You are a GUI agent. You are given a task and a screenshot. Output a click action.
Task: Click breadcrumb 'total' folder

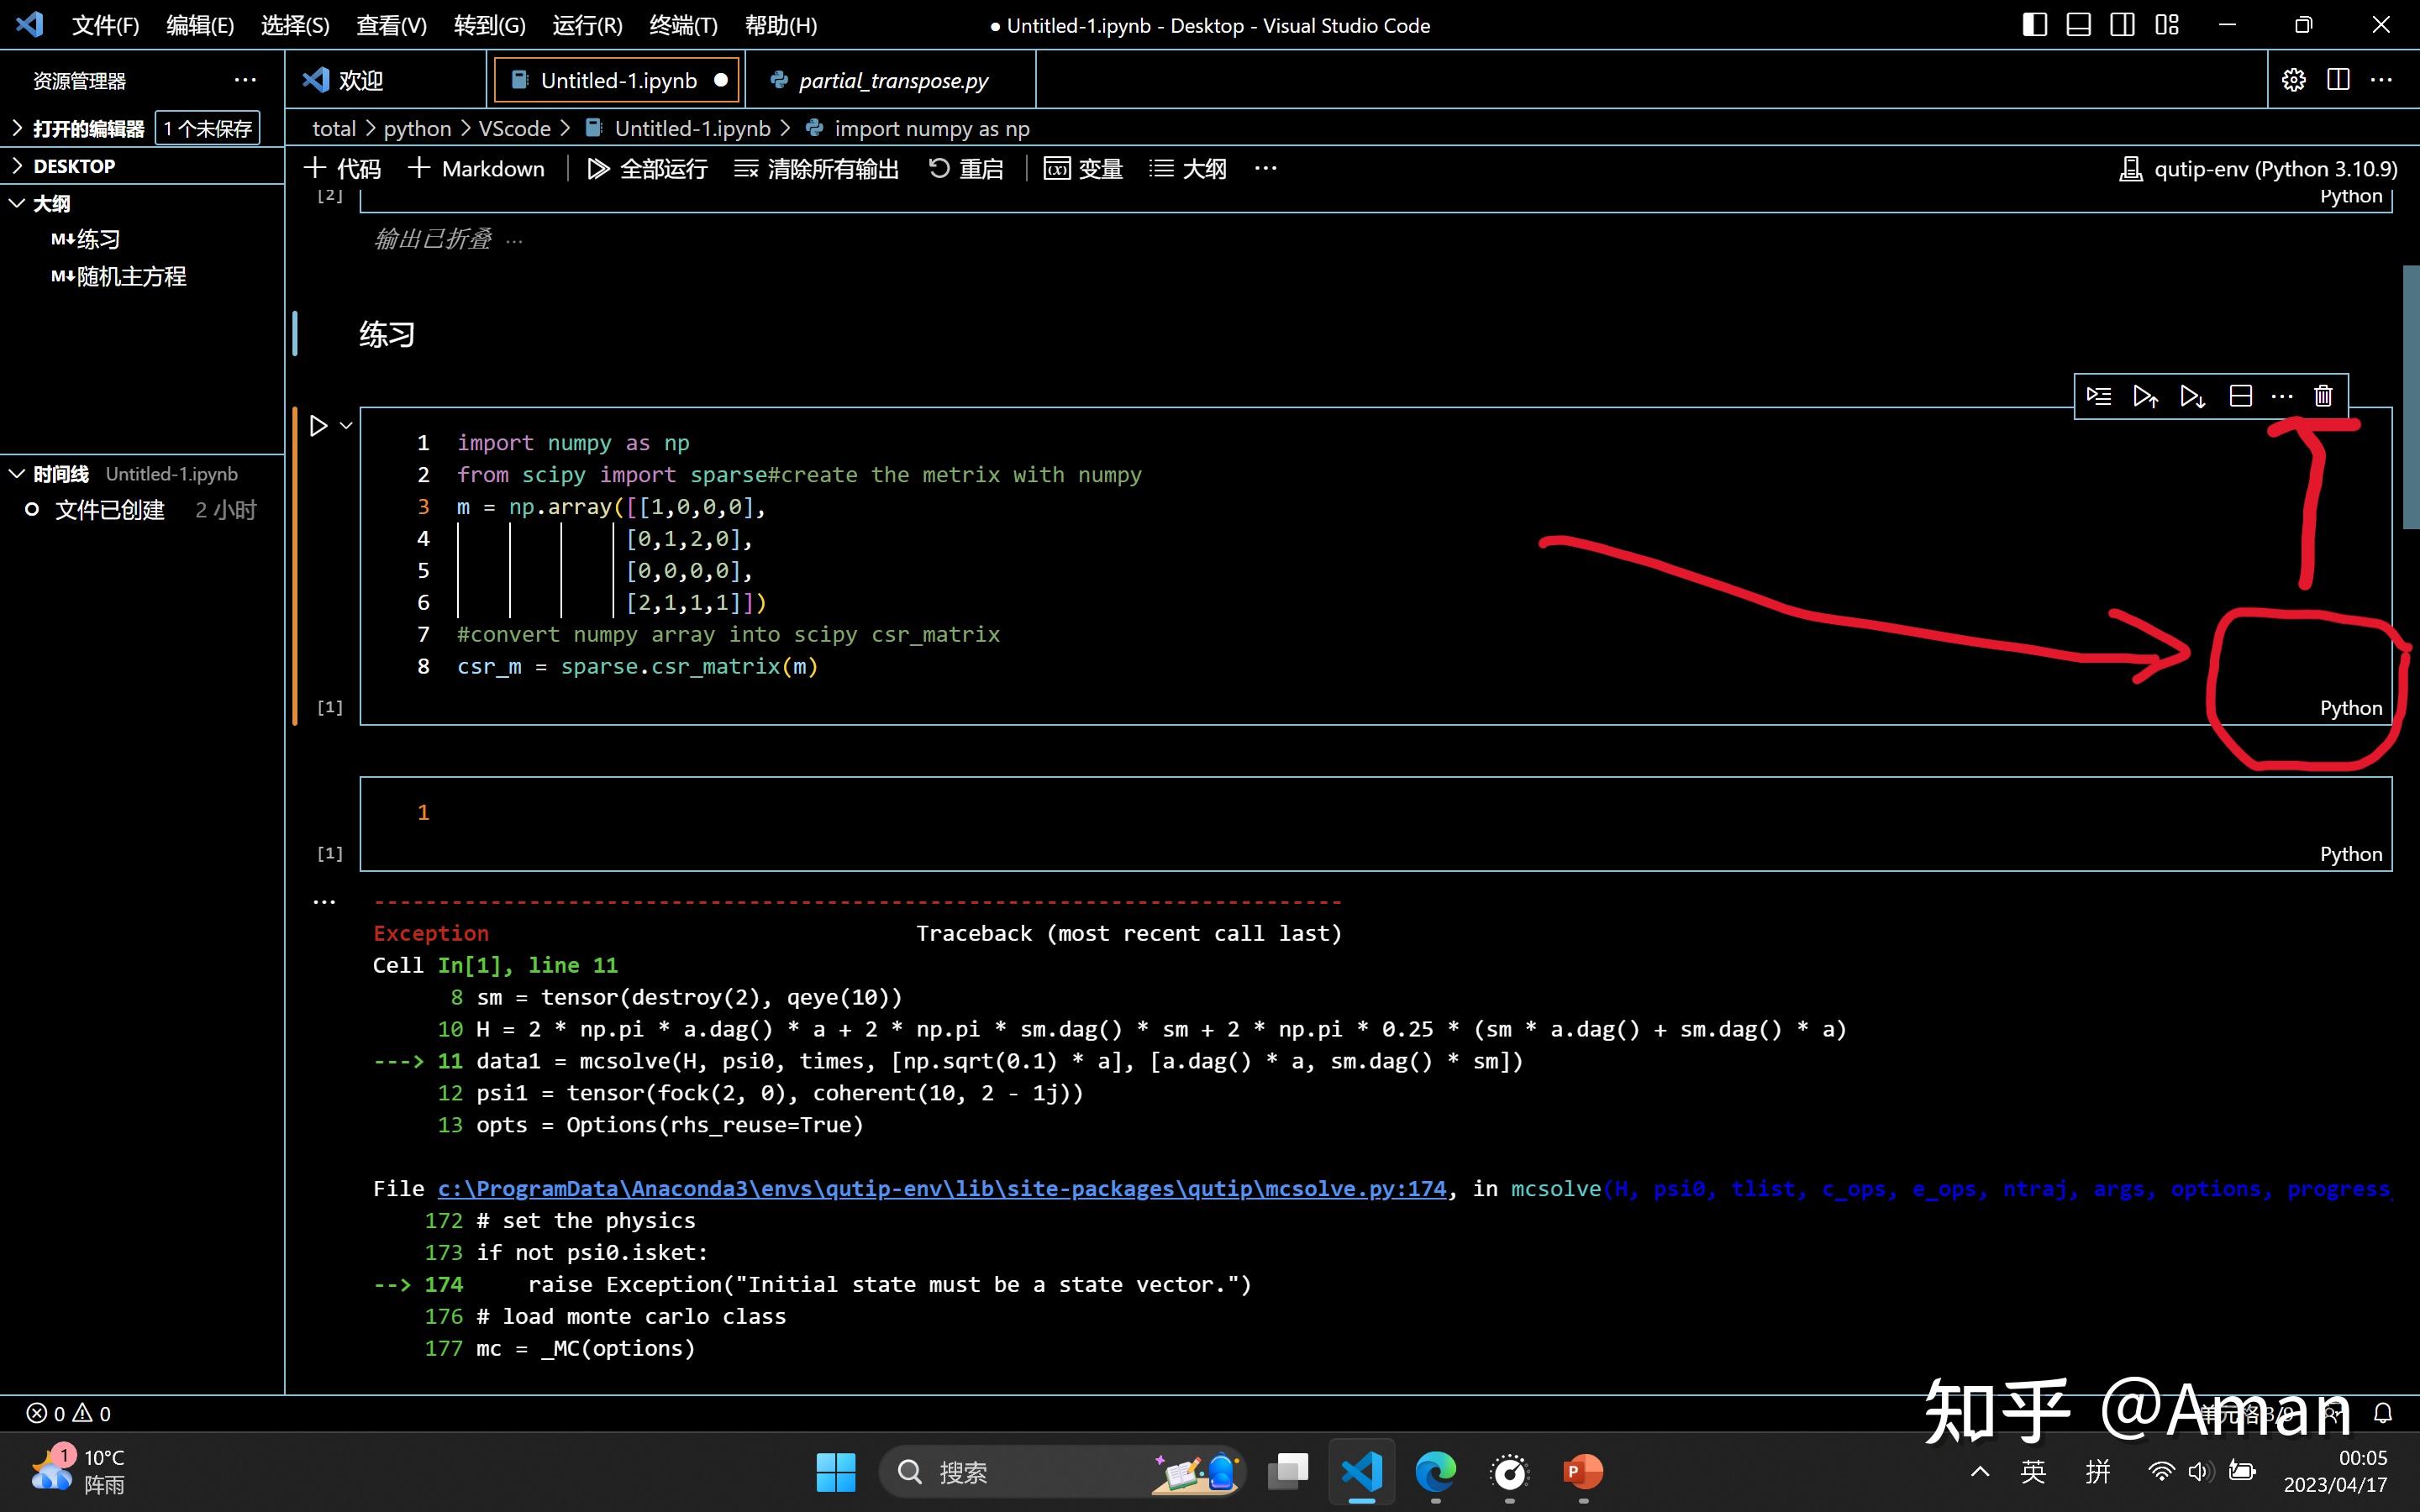pos(334,129)
